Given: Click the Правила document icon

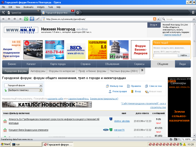Looking at the screenshot, I should (128, 86).
